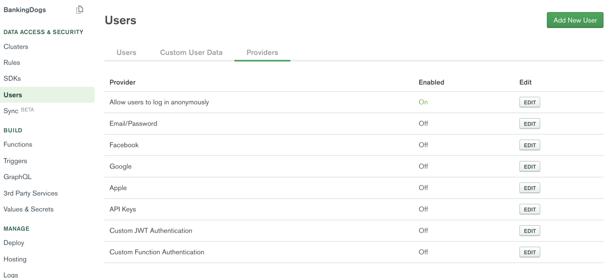Click the Enabled column header

(x=431, y=82)
